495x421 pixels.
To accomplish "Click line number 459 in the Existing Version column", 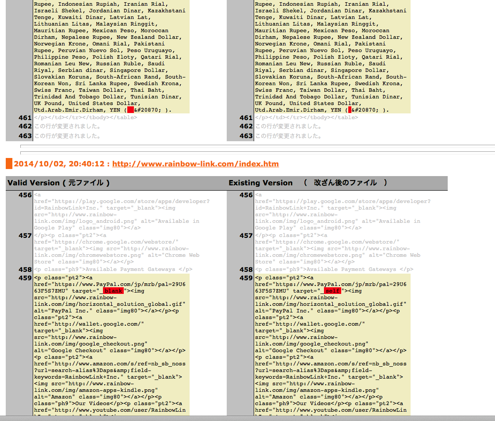I will point(246,278).
